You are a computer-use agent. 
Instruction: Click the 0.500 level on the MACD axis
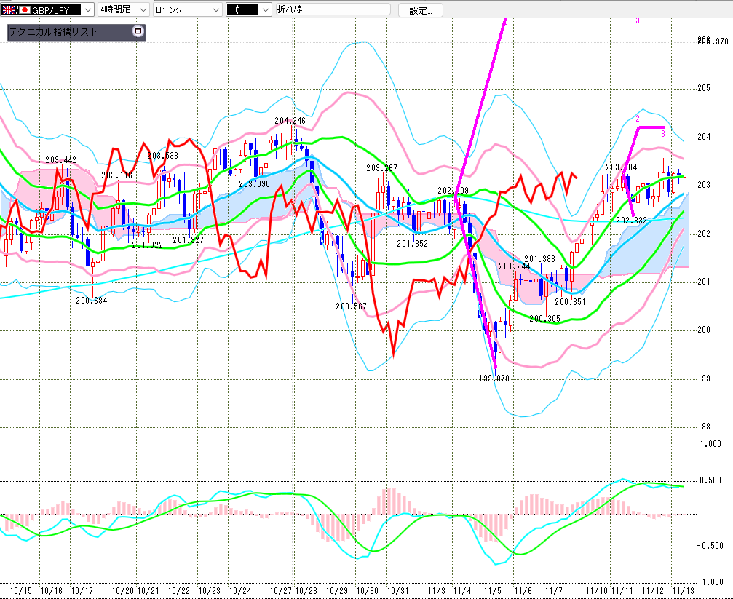point(709,480)
